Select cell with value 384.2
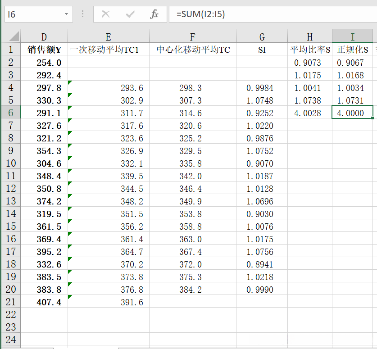The height and width of the screenshot is (349, 377). 193,290
